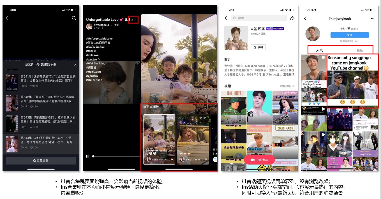Tap back arrow on #金钟国 page
381x199 pixels.
pyautogui.click(x=226, y=18)
